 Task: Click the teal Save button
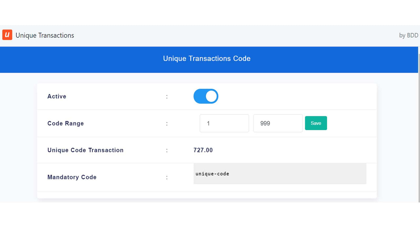[316, 123]
